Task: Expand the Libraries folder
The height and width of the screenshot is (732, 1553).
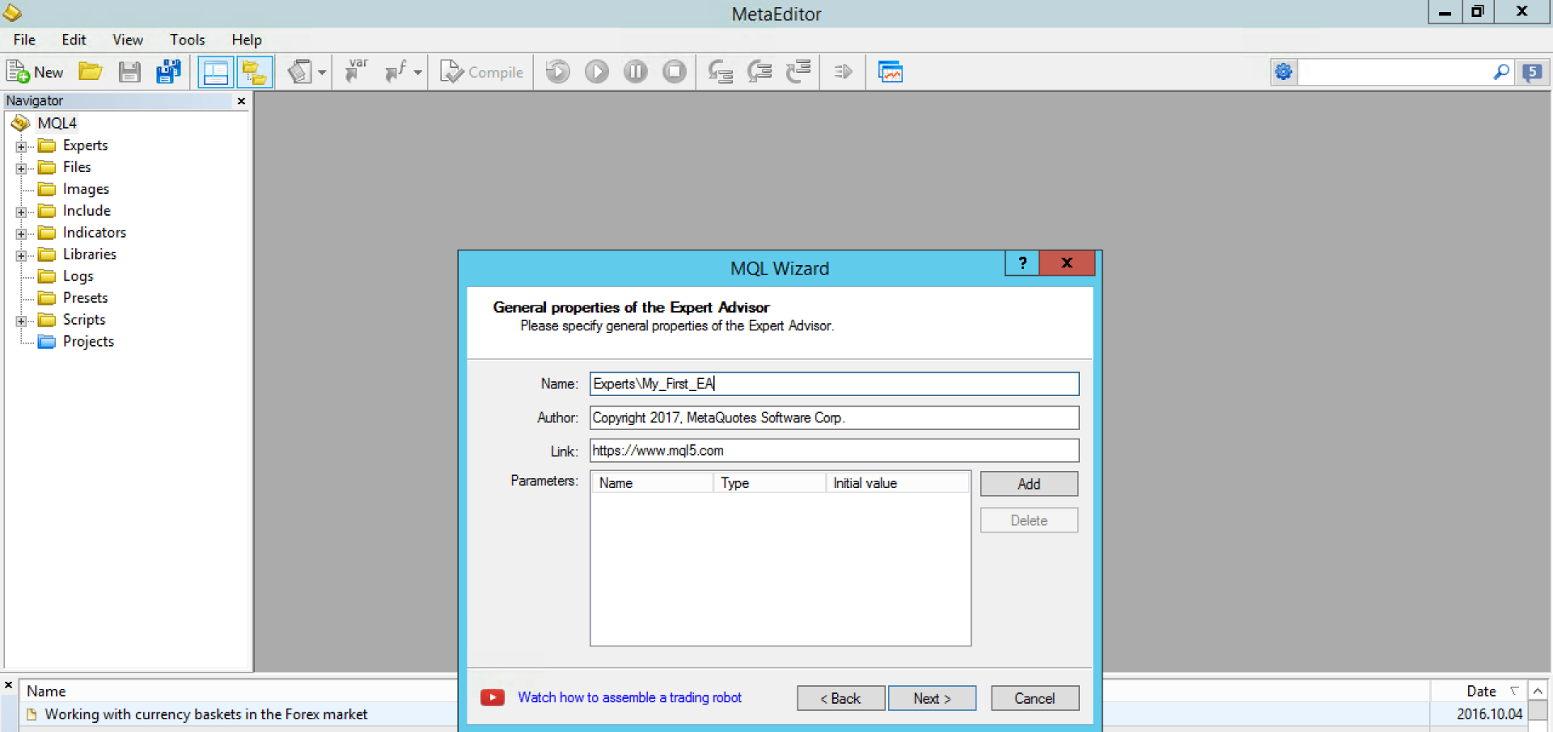Action: click(21, 255)
